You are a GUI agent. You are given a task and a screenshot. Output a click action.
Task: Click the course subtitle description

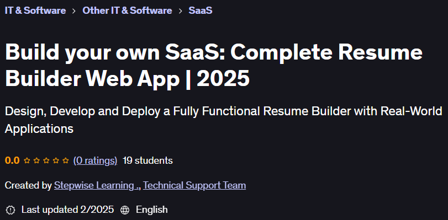[x=223, y=120]
